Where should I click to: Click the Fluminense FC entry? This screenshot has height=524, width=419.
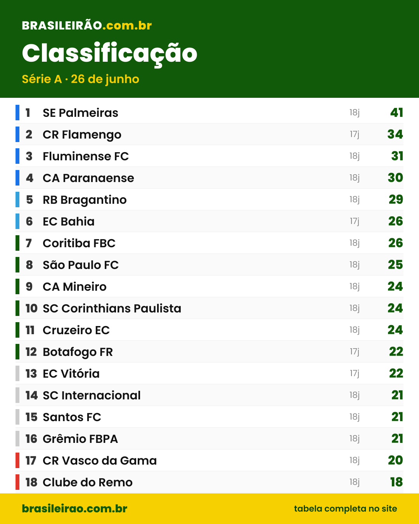(x=209, y=156)
